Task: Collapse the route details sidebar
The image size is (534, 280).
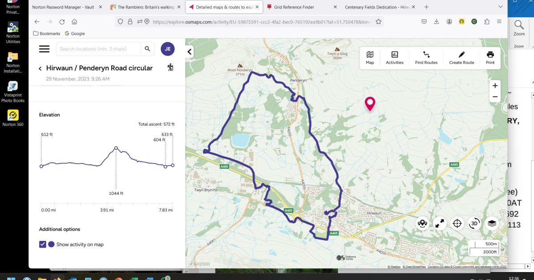Action: pyautogui.click(x=190, y=51)
